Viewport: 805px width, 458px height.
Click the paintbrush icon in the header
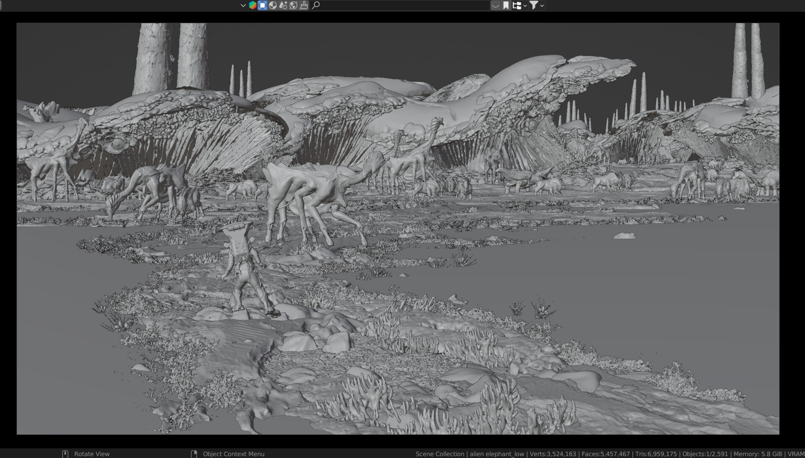(x=304, y=5)
